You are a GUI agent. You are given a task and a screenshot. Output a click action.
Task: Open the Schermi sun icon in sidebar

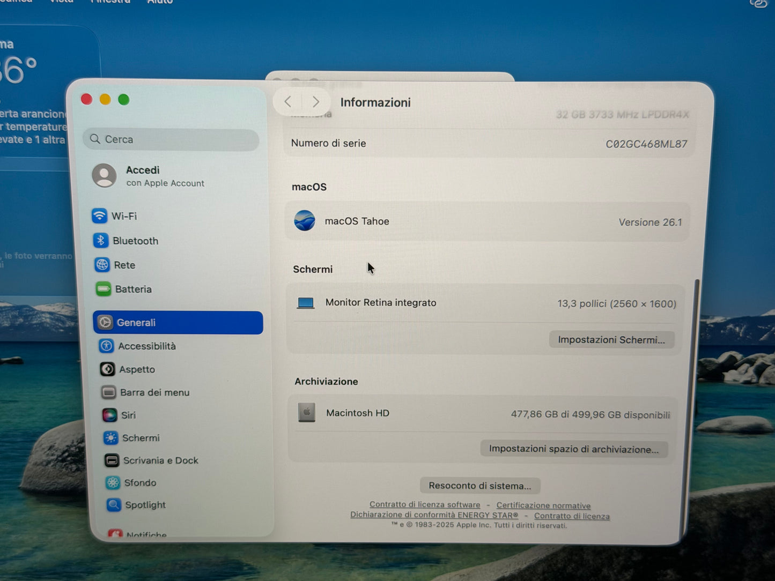[x=111, y=438]
